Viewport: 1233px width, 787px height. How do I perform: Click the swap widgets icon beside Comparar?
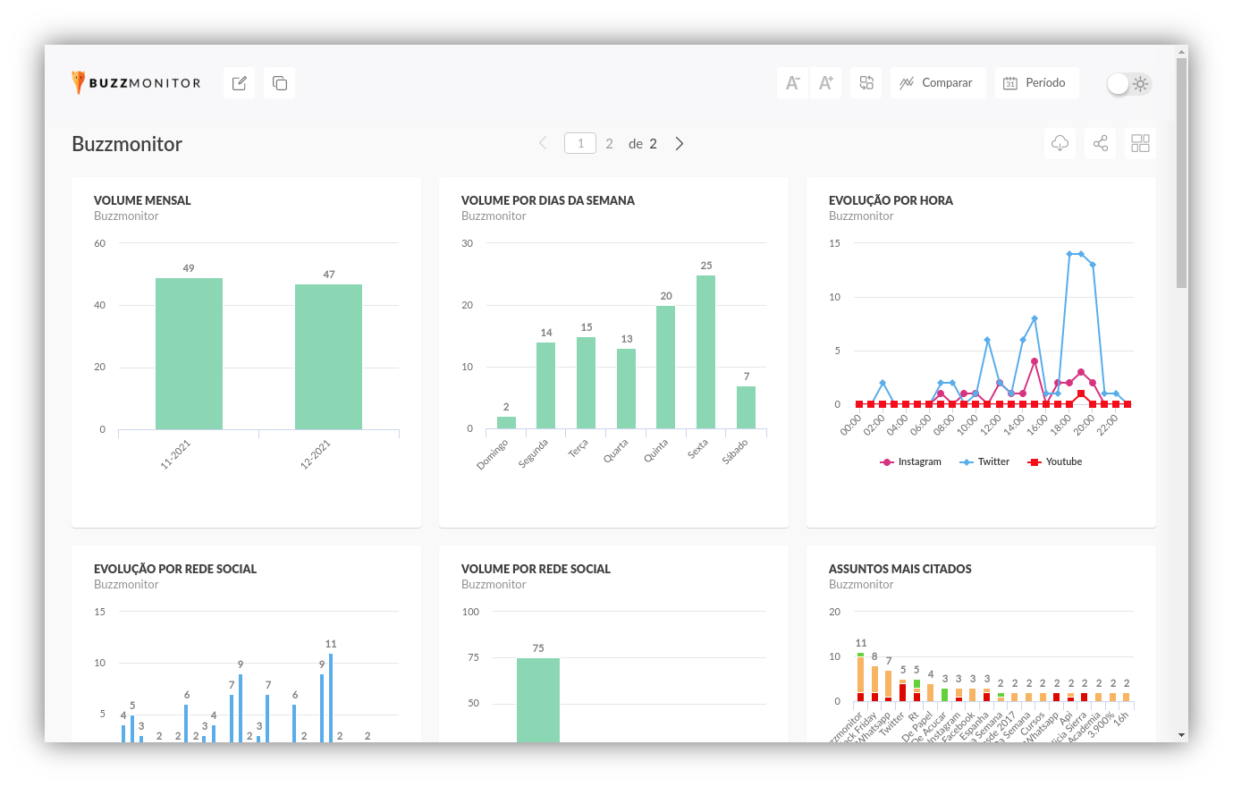tap(866, 83)
